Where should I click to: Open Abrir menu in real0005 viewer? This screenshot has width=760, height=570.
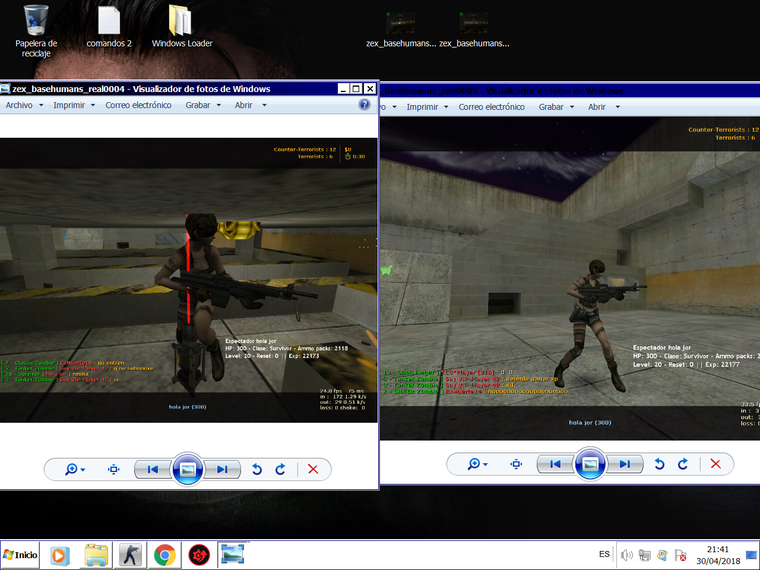[597, 107]
